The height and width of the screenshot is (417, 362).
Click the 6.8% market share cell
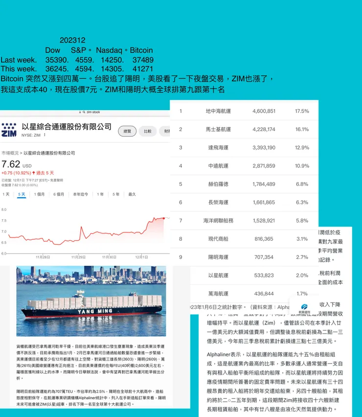302,184
